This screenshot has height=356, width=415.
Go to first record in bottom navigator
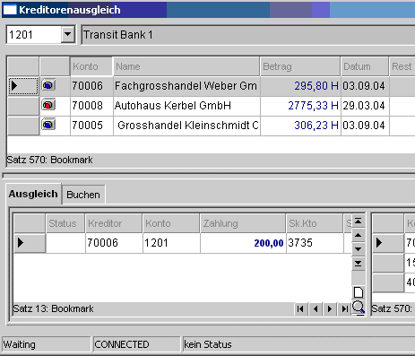pyautogui.click(x=300, y=308)
